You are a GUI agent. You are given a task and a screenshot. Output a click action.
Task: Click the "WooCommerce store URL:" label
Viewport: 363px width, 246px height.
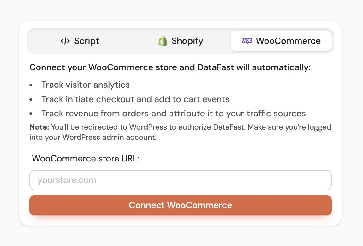86,158
